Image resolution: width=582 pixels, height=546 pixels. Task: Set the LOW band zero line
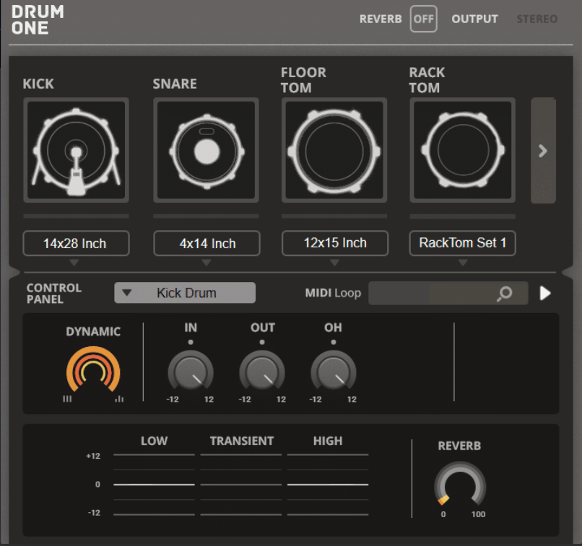point(154,485)
